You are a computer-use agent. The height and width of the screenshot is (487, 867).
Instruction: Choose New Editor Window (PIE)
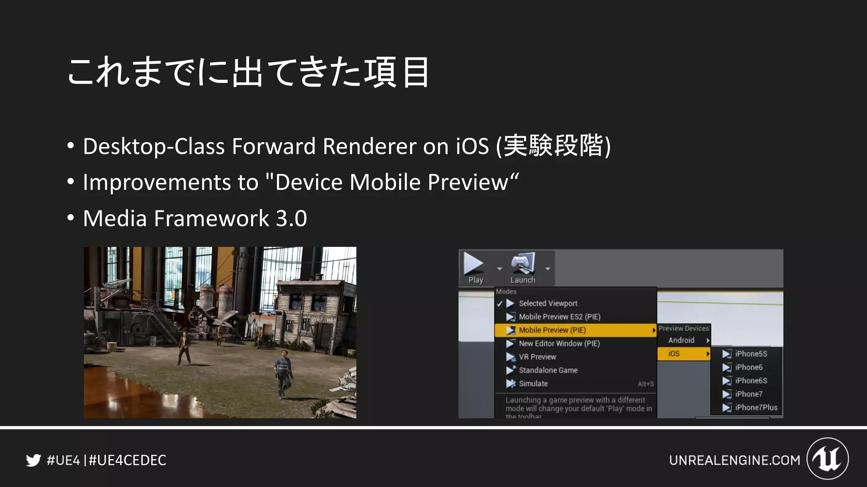(x=576, y=344)
